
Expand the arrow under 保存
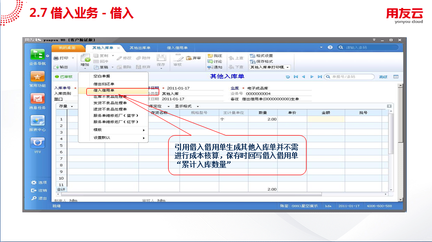point(161,68)
